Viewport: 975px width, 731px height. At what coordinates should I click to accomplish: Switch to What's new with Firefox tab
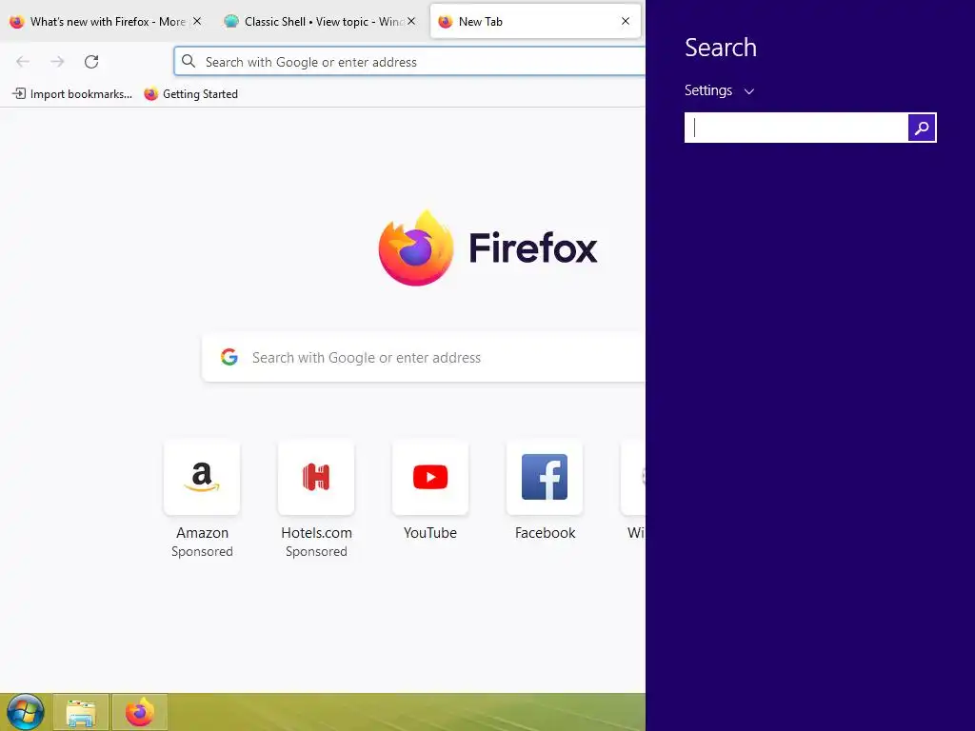point(107,21)
